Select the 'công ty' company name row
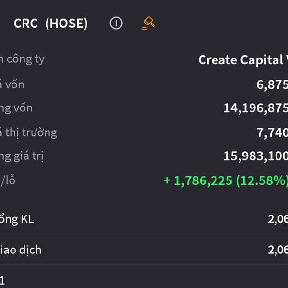The width and height of the screenshot is (288, 288). pyautogui.click(x=144, y=60)
